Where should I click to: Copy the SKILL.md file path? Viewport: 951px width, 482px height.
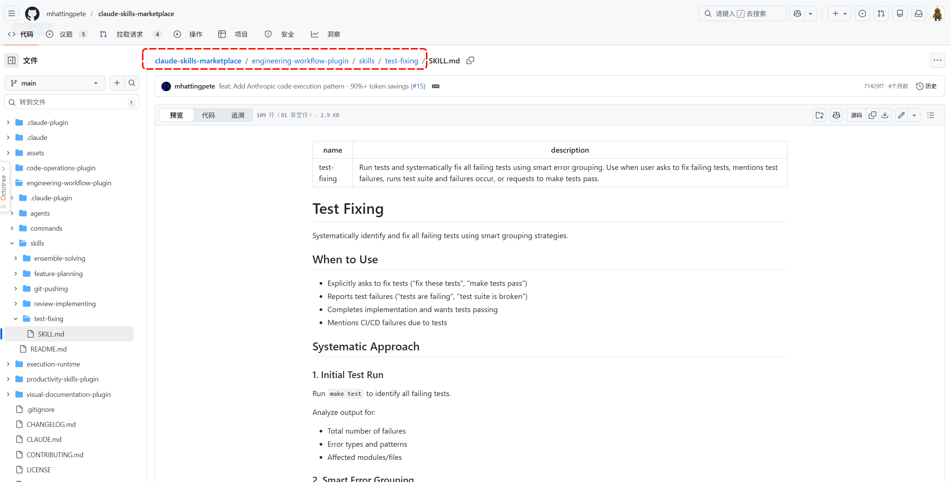click(x=470, y=60)
